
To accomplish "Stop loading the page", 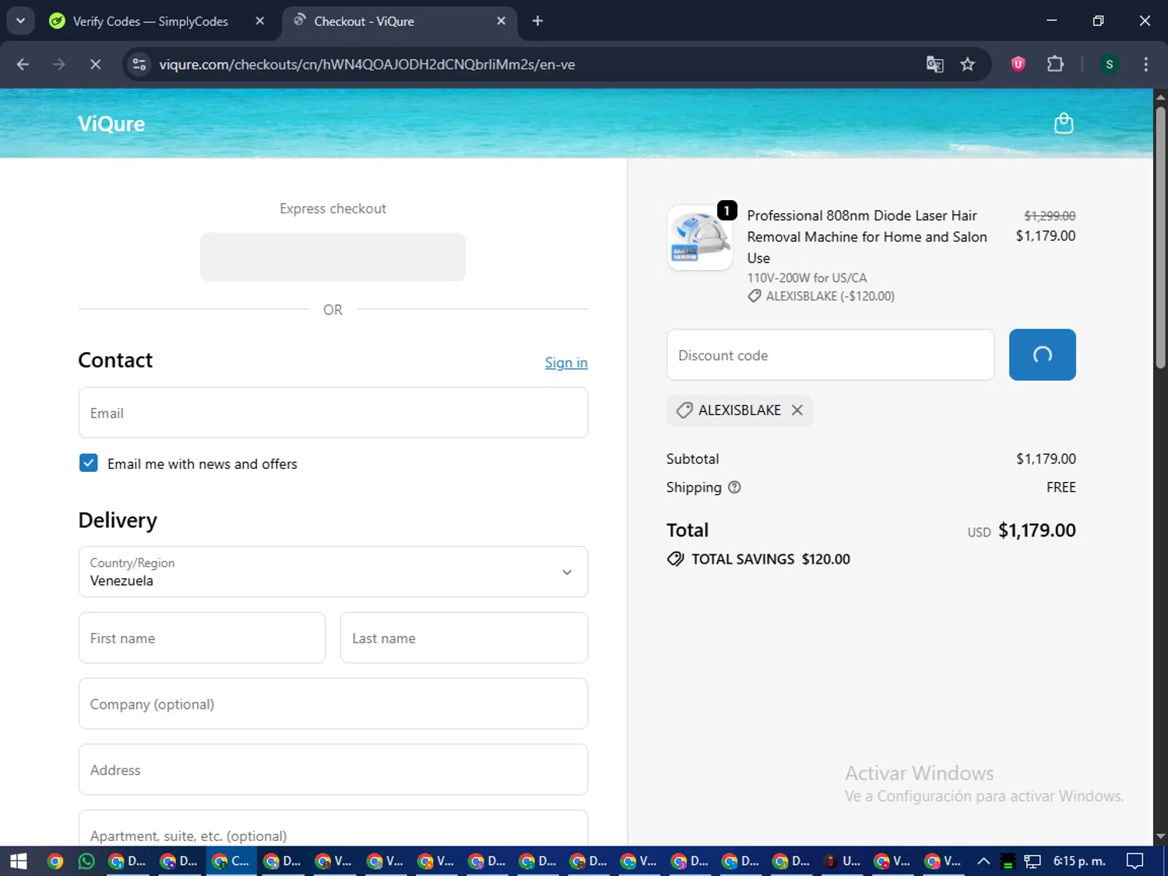I will tap(95, 65).
